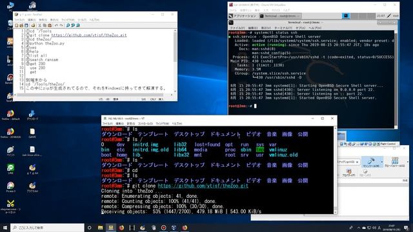The width and height of the screenshot is (413, 232).
Task: Click the Kali terminal window icon
Action: pyautogui.click(x=231, y=23)
